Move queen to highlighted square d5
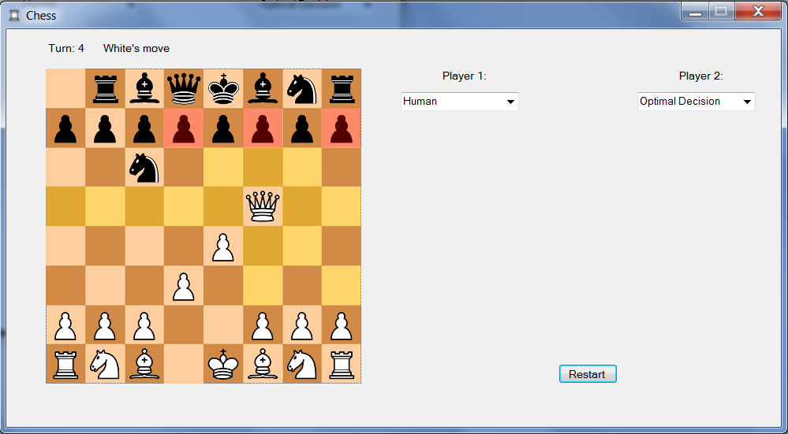The width and height of the screenshot is (788, 434). point(184,206)
